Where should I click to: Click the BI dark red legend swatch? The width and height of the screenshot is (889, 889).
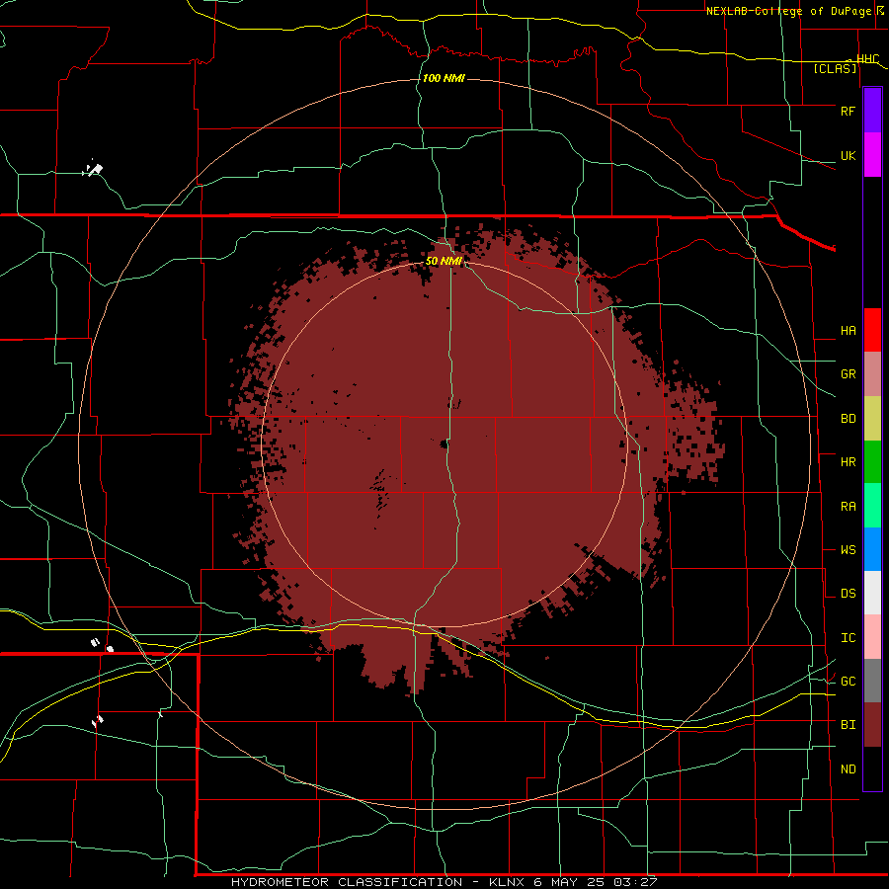tap(872, 725)
